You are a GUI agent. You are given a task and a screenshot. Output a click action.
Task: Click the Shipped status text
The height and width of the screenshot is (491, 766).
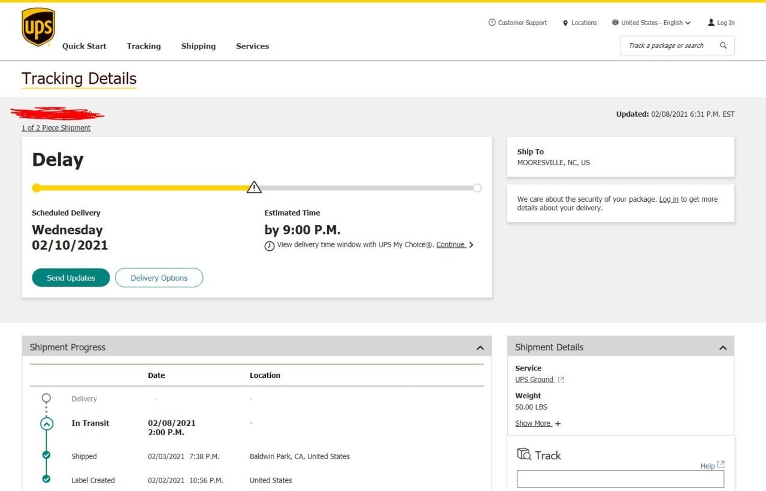point(84,456)
